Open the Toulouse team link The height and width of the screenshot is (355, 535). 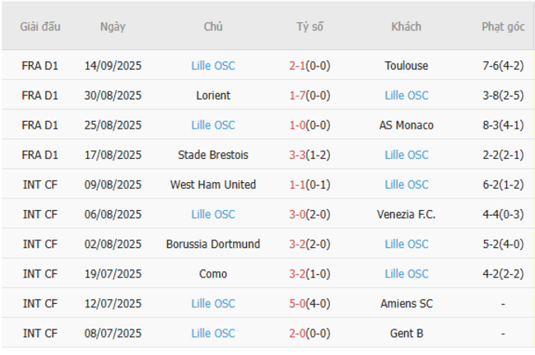406,66
